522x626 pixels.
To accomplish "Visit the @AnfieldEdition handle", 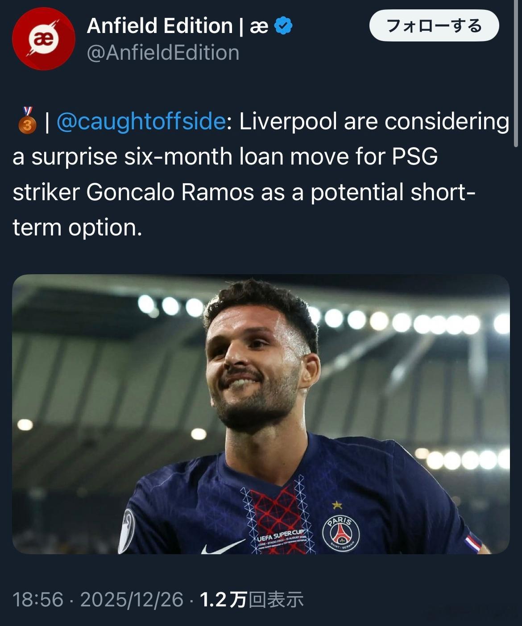I will 163,53.
